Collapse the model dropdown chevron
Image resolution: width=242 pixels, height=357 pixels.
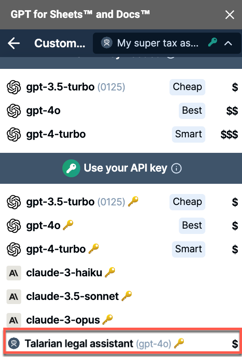[228, 43]
